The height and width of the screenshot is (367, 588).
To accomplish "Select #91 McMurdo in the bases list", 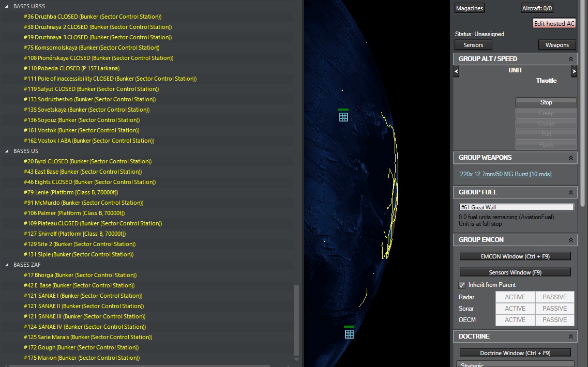I will point(83,203).
